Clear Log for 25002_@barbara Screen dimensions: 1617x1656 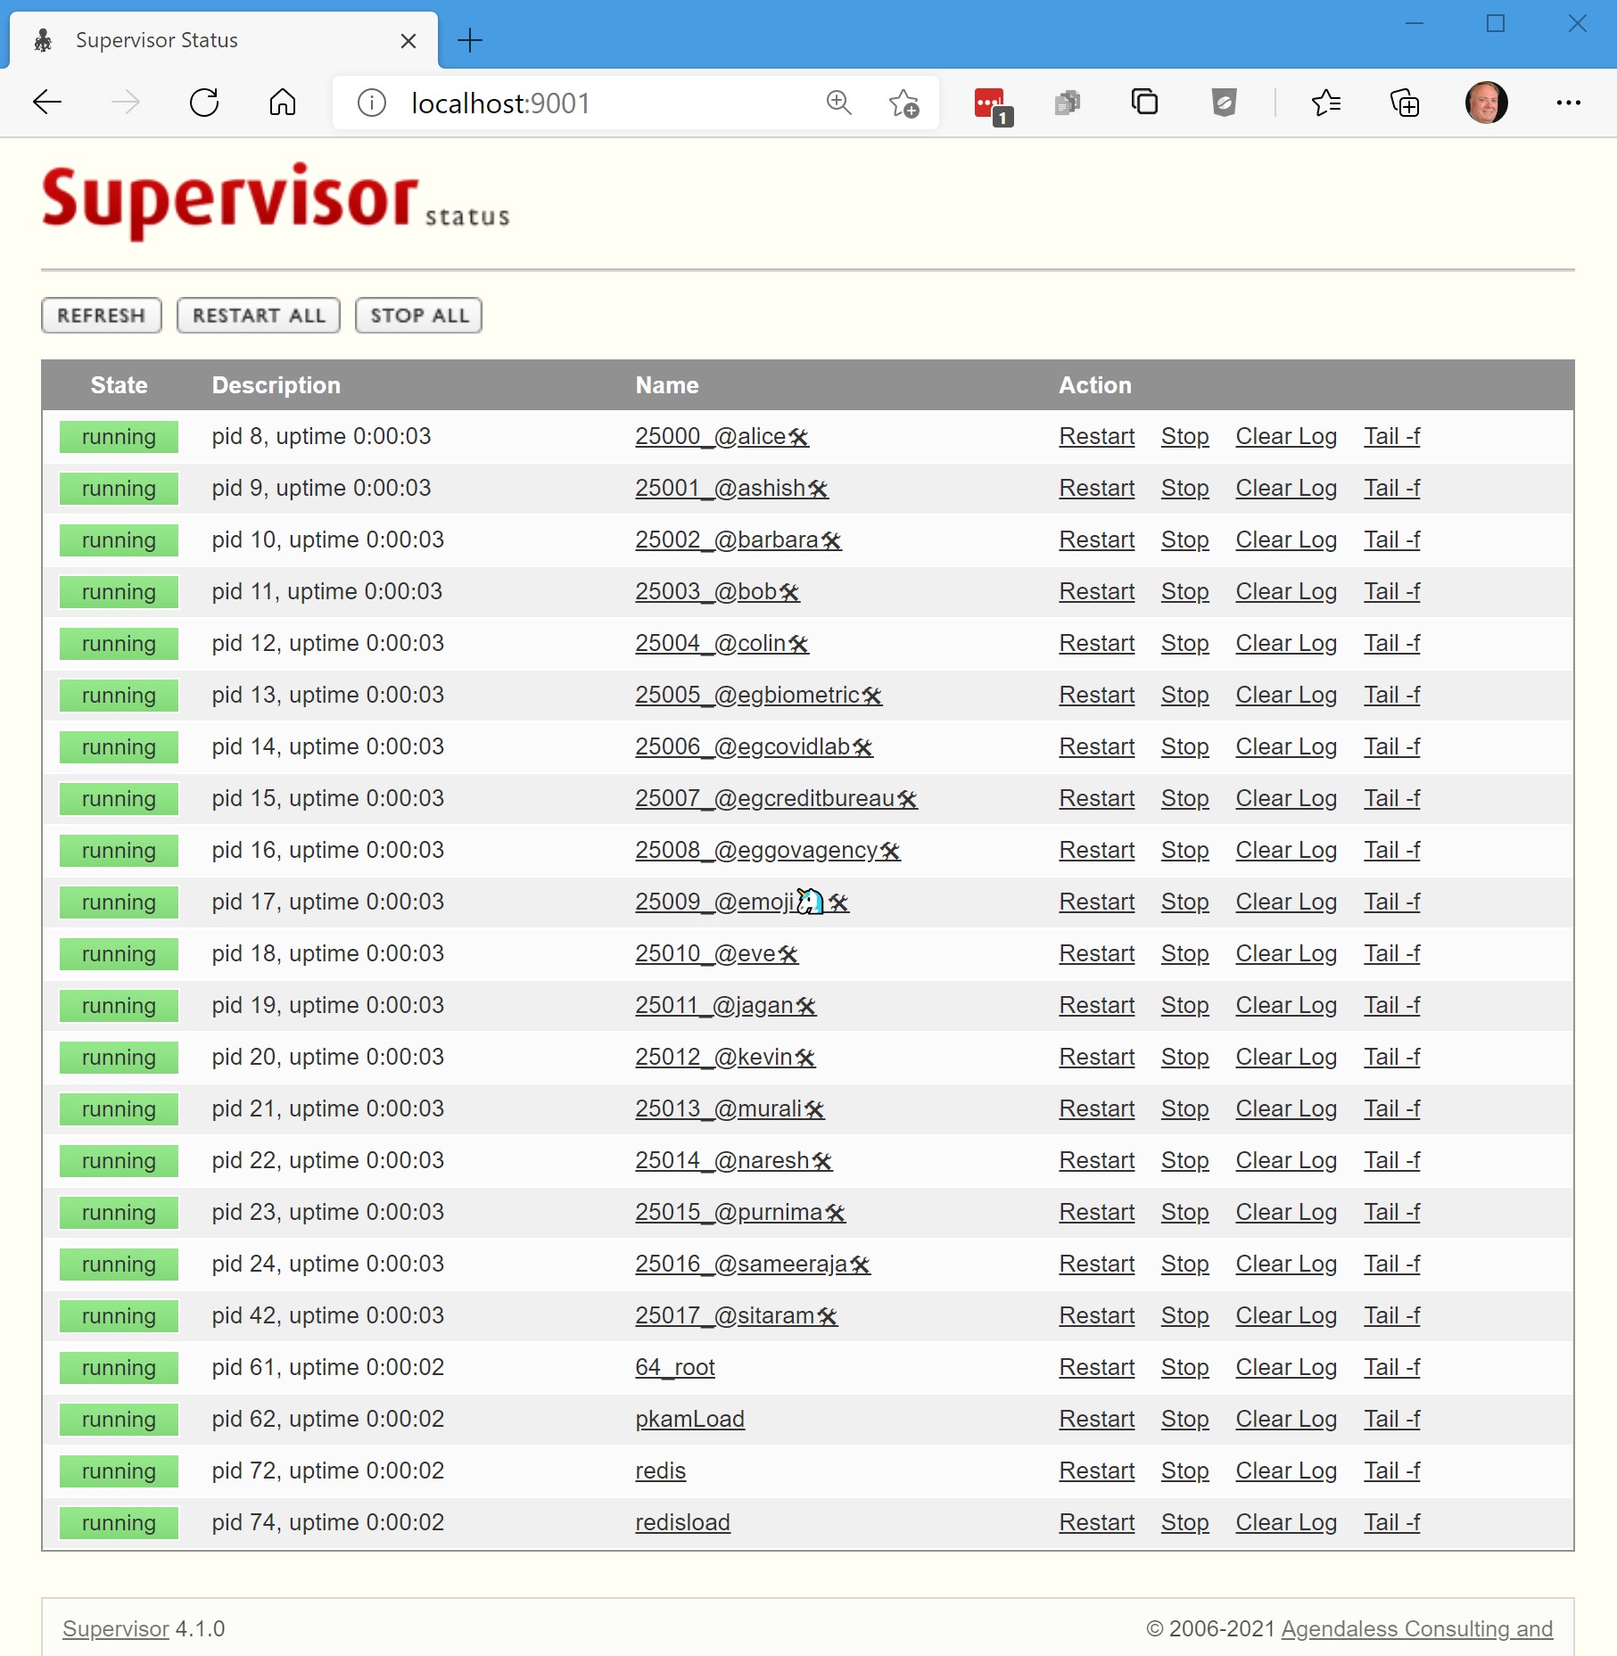click(1286, 540)
